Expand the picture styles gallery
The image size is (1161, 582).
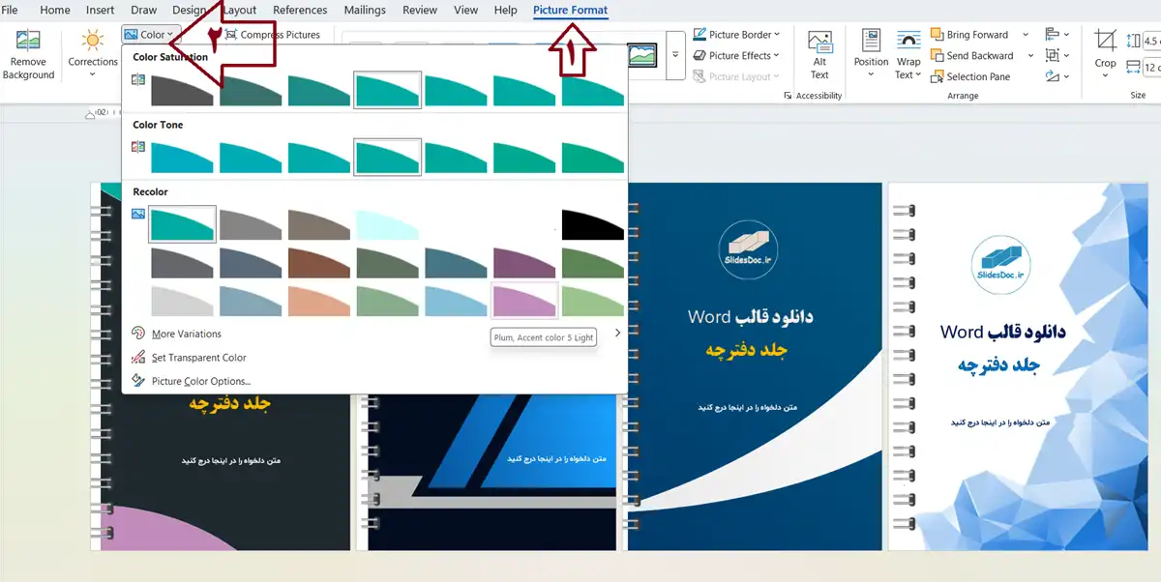point(674,56)
